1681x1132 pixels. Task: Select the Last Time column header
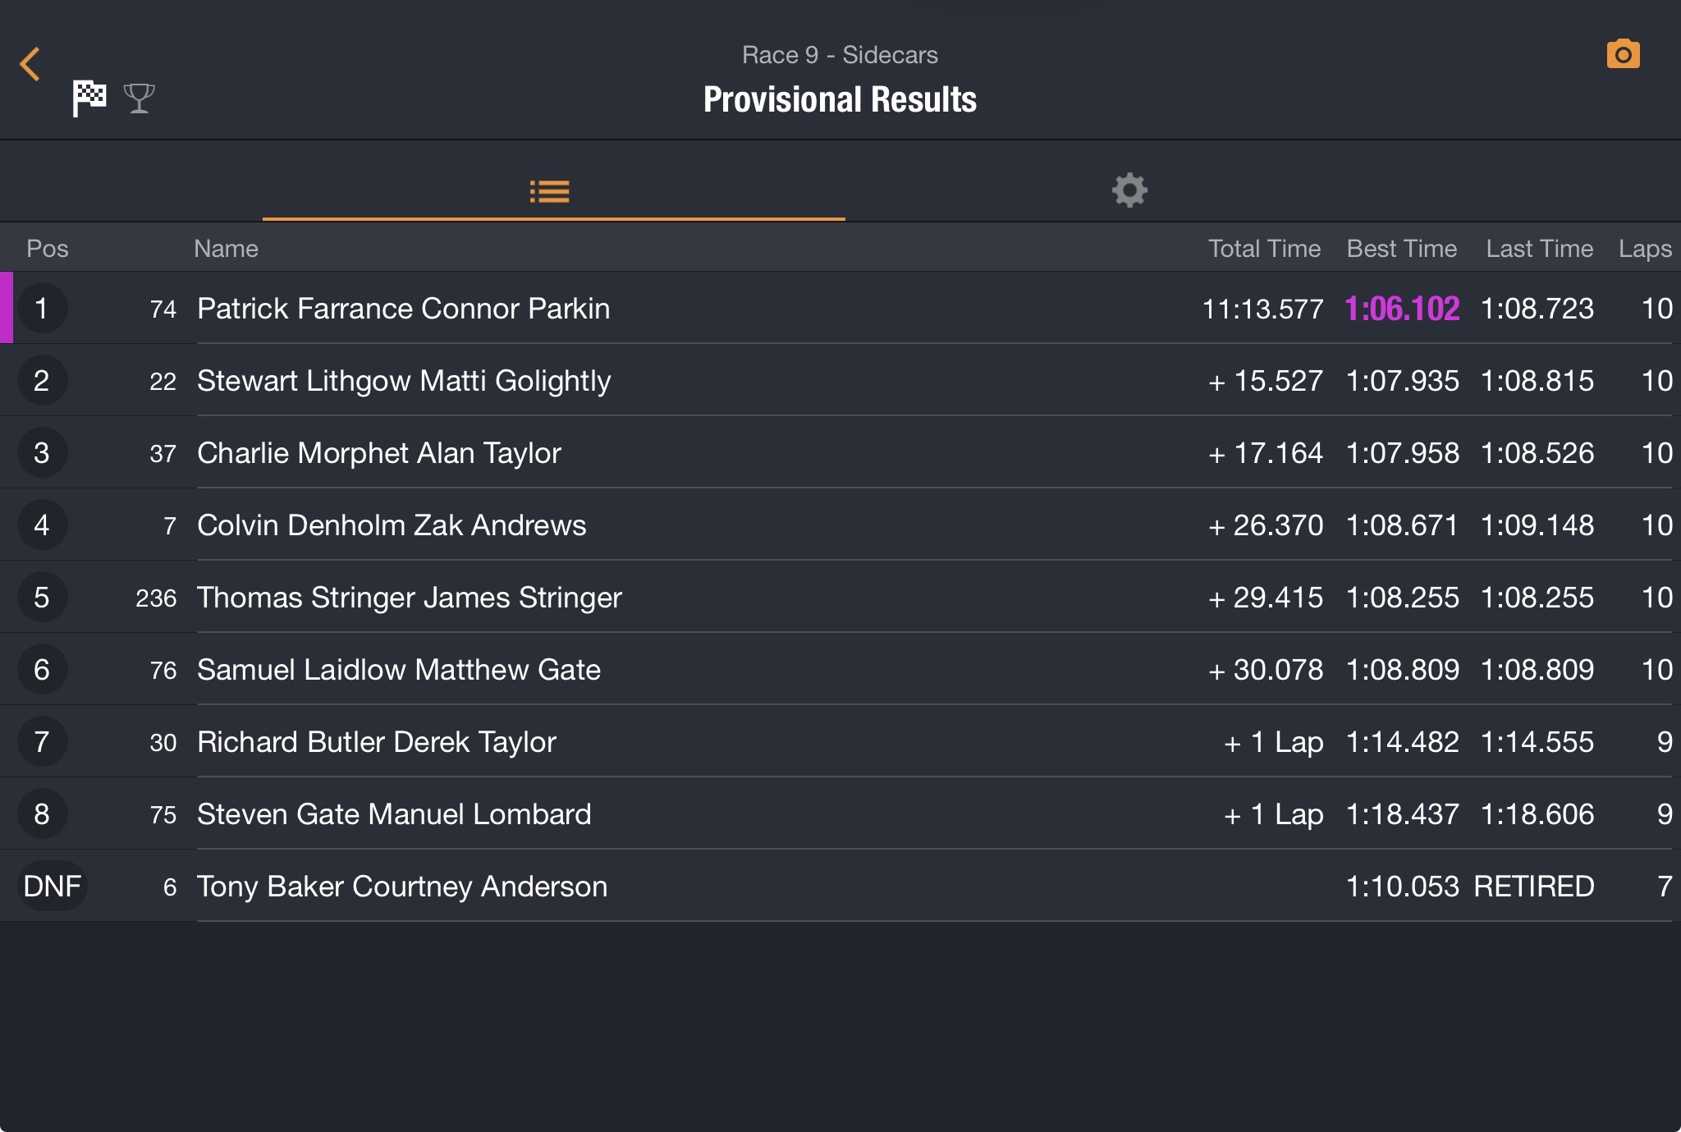pyautogui.click(x=1539, y=249)
